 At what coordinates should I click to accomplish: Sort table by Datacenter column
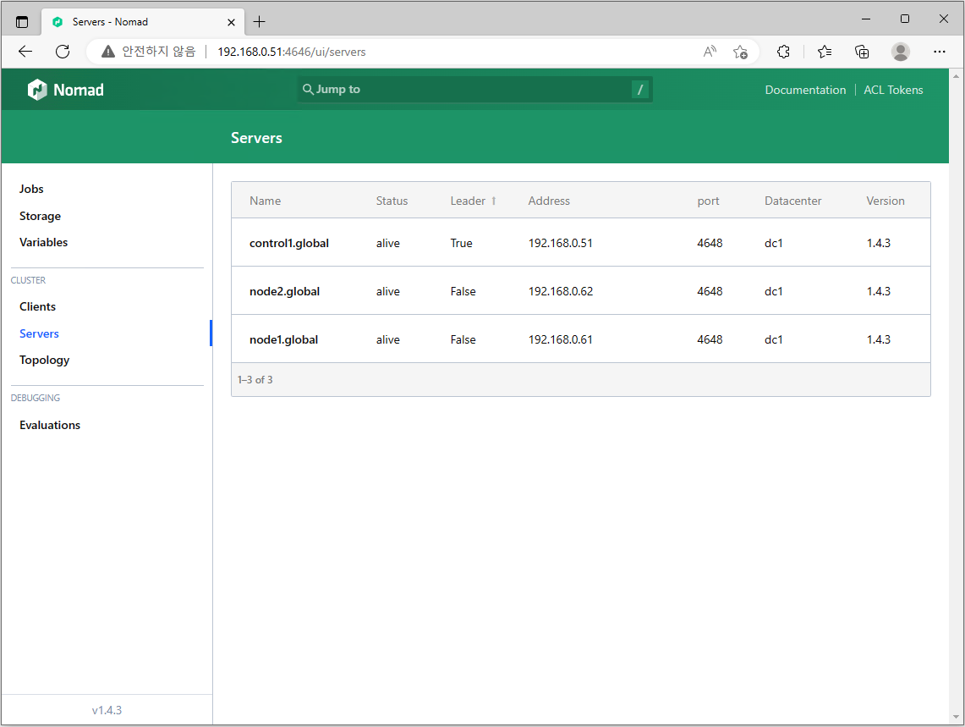tap(792, 201)
